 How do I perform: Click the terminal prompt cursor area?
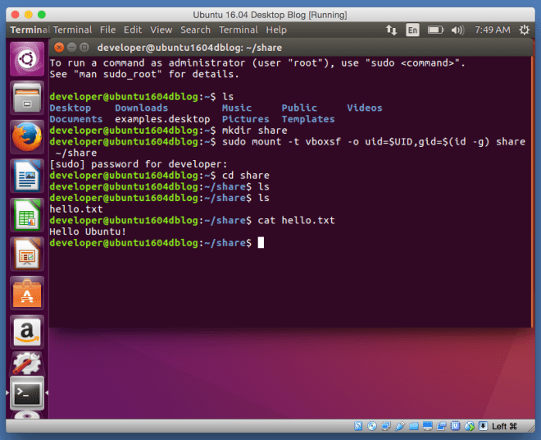(x=261, y=243)
